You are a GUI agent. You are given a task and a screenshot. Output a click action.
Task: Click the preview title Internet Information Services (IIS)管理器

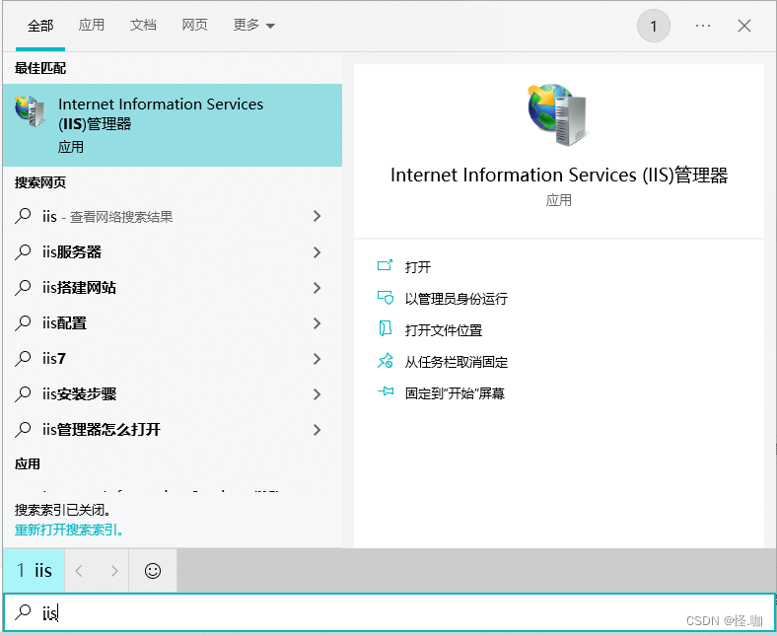click(558, 175)
